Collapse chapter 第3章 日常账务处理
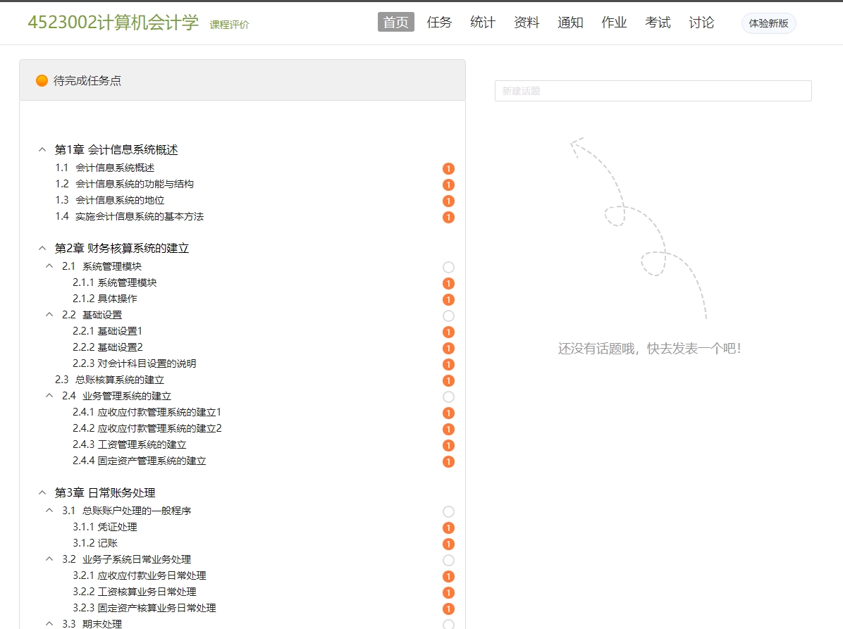 pyautogui.click(x=42, y=493)
